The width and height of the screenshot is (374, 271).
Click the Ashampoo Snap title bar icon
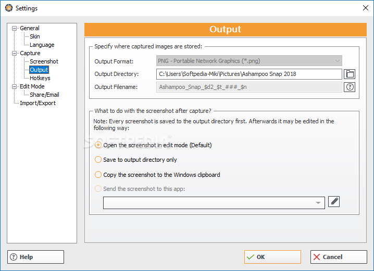(8, 8)
